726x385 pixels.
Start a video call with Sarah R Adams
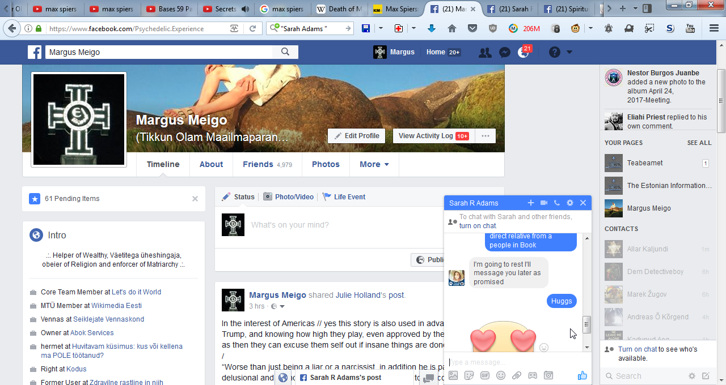point(544,203)
